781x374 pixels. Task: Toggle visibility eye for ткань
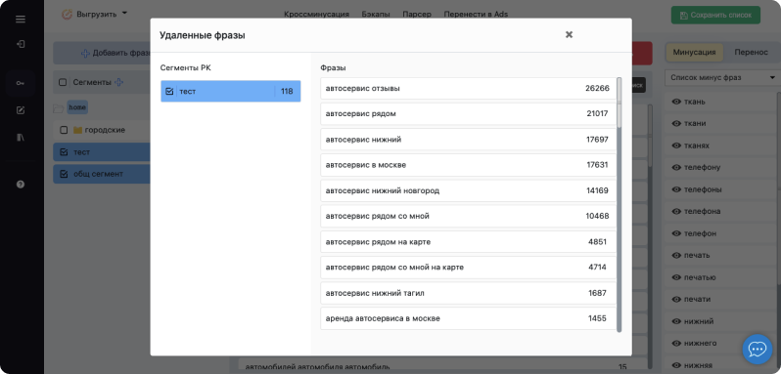[x=676, y=102]
